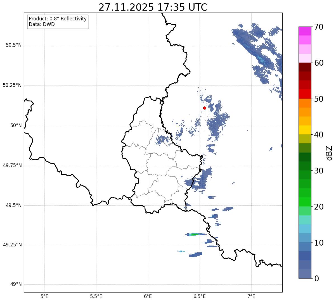Click the red radar site marker
The height and width of the screenshot is (302, 336).
coord(205,108)
